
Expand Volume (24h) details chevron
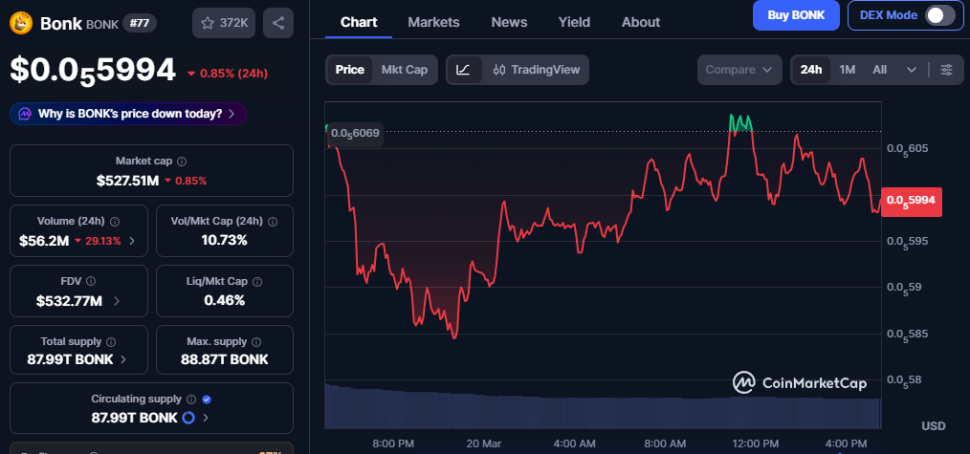[132, 241]
